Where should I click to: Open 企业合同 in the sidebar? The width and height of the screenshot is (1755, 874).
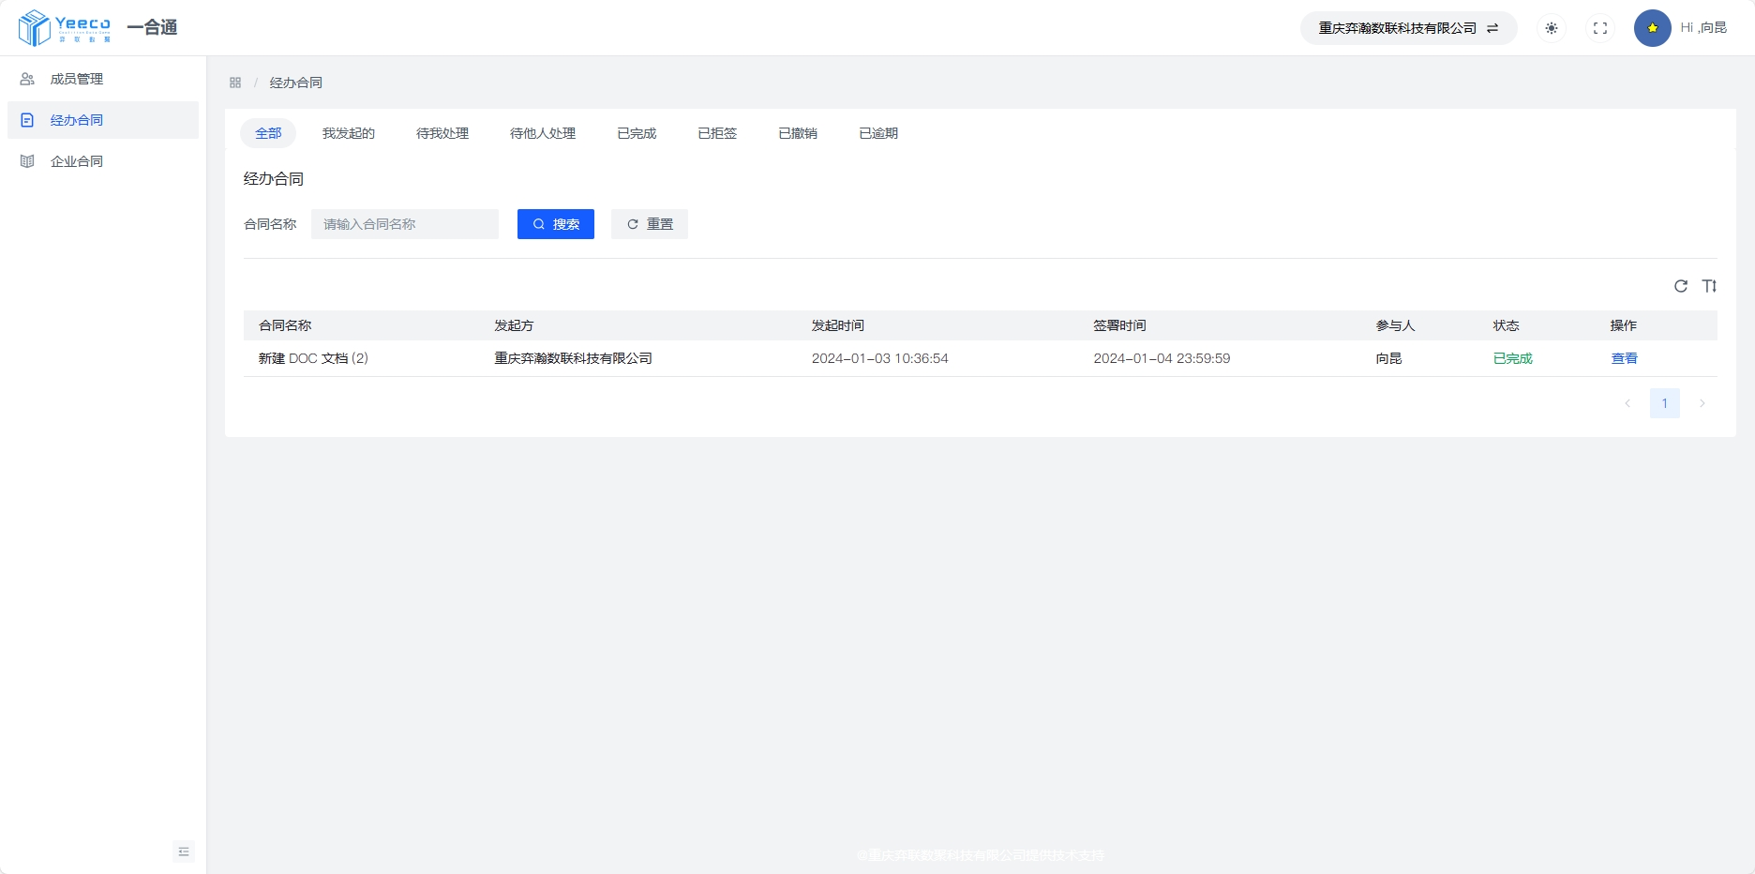pos(77,161)
